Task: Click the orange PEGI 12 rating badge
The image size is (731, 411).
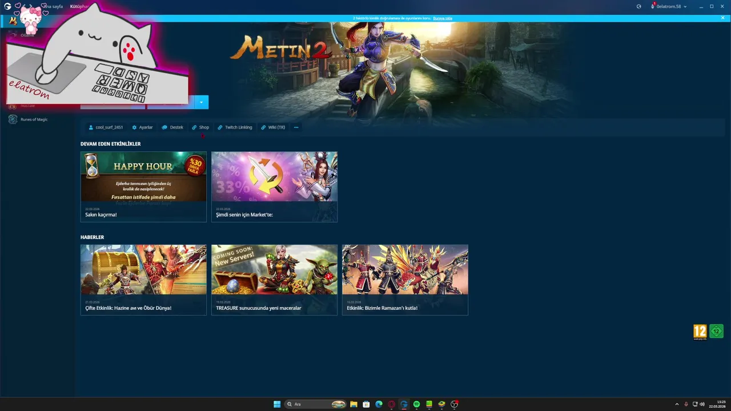Action: tap(700, 331)
